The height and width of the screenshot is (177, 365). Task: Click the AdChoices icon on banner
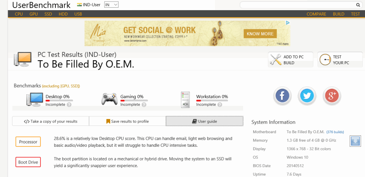(288, 23)
